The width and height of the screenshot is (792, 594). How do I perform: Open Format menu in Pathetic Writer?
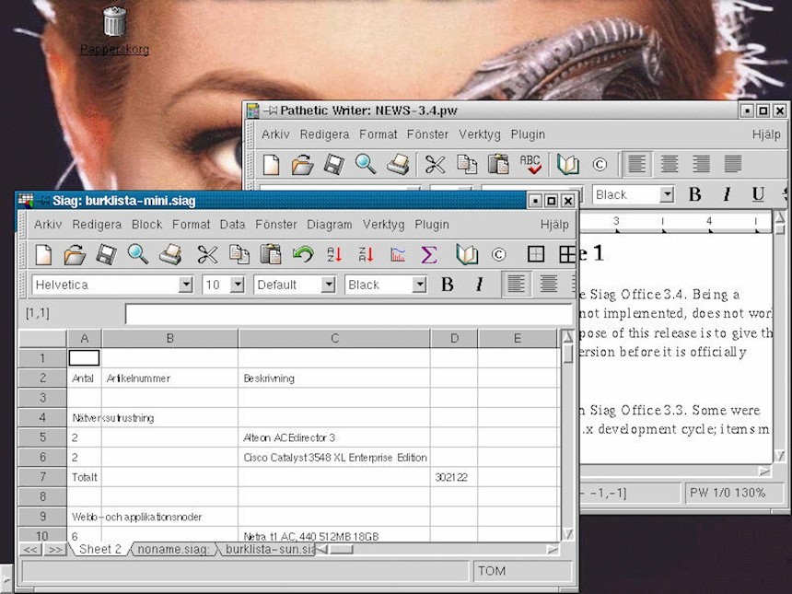click(378, 134)
